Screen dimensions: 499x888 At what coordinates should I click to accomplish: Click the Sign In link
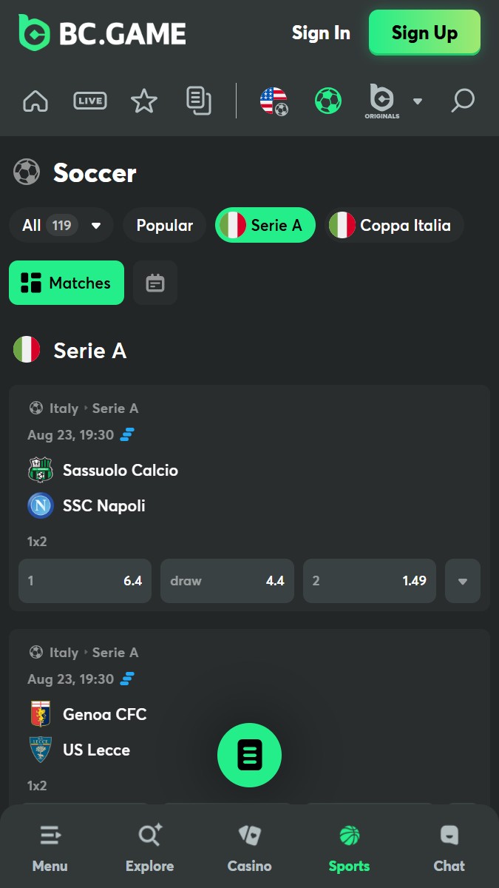[321, 33]
